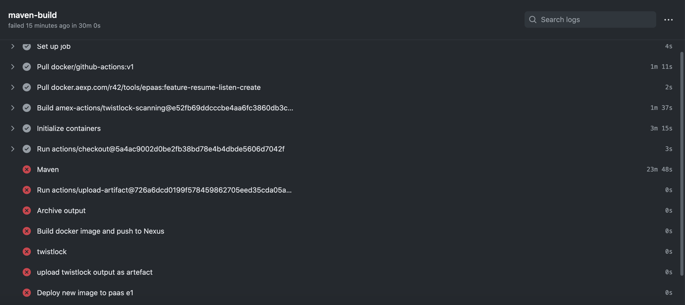Click the red X next to Deploy new image to paas e1
Viewport: 685px width, 305px height.
pyautogui.click(x=27, y=293)
